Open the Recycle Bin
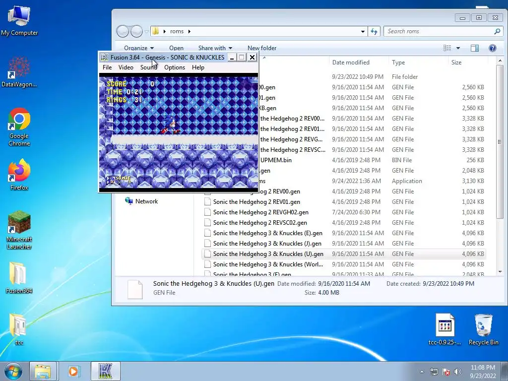The width and height of the screenshot is (508, 381). (x=483, y=329)
